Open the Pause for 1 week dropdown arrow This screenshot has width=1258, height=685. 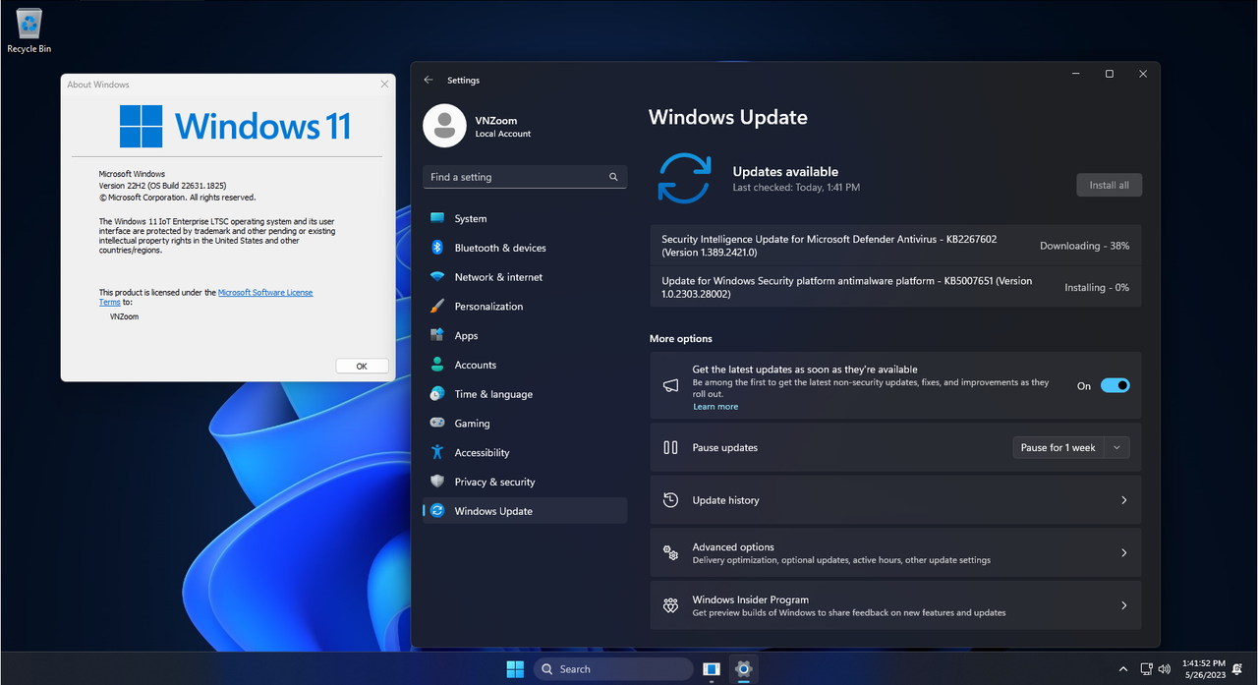1116,447
